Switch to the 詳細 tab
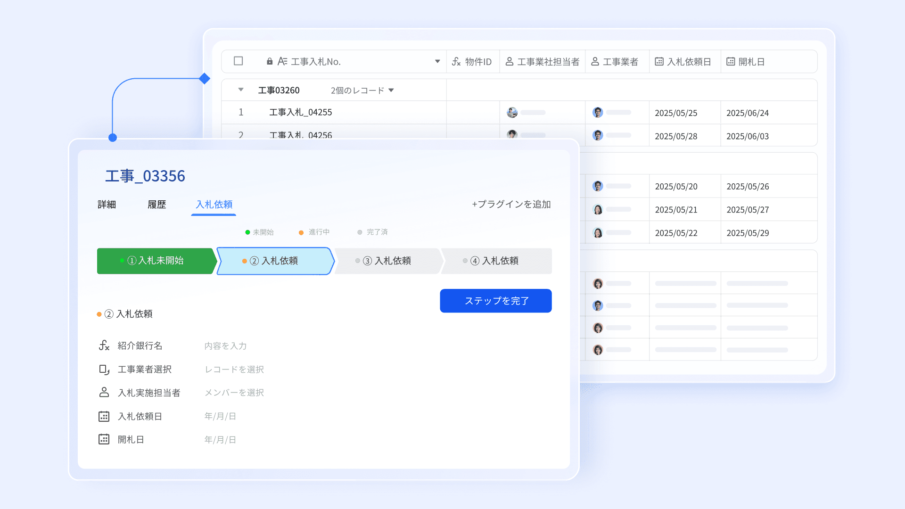 pyautogui.click(x=107, y=205)
